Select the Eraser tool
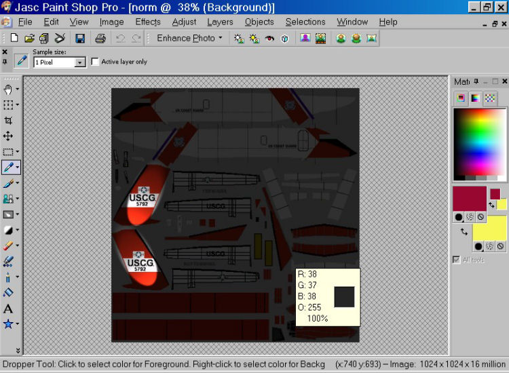Screen dimensions: 509x373 (8, 246)
